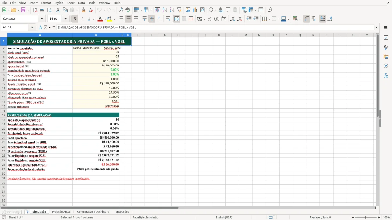The width and height of the screenshot is (392, 220).
Task: Open the Tools menu
Action: tap(92, 3)
